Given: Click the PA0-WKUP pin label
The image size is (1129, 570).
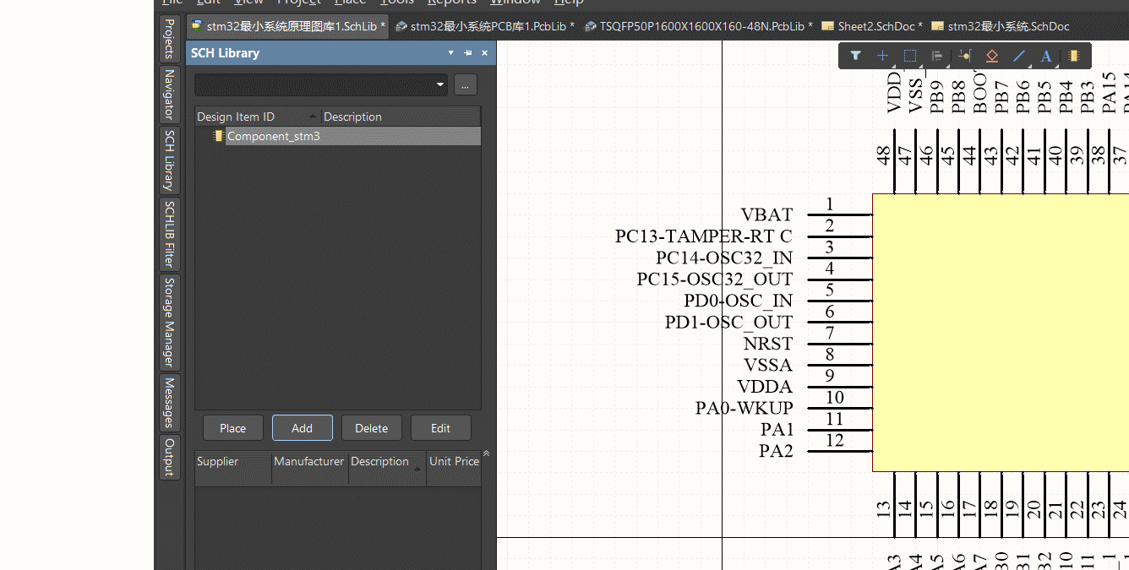Looking at the screenshot, I should (744, 409).
